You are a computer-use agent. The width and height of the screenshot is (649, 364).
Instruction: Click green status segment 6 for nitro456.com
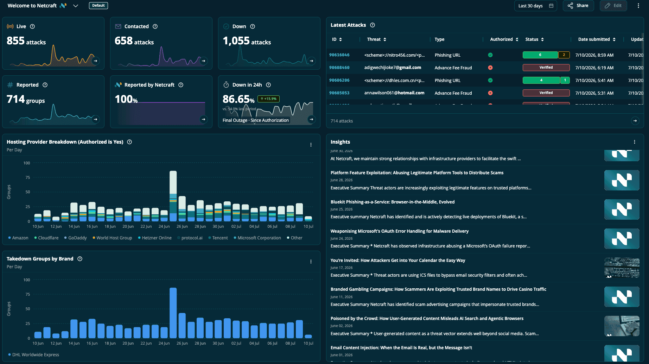click(x=540, y=55)
